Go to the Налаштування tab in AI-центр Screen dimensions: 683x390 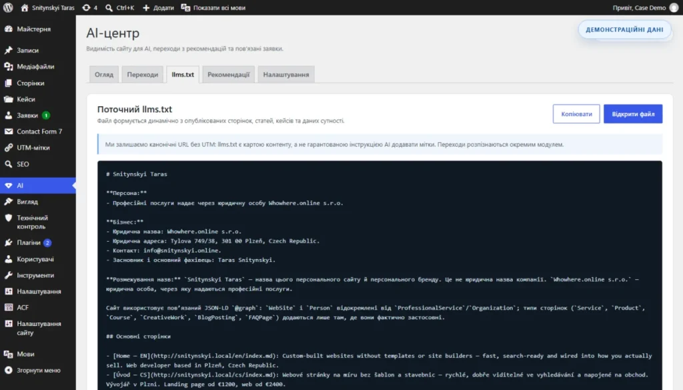[x=285, y=75]
